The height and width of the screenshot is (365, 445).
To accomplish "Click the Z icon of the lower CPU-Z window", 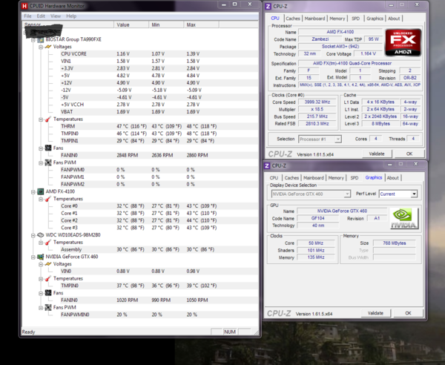I will click(267, 165).
